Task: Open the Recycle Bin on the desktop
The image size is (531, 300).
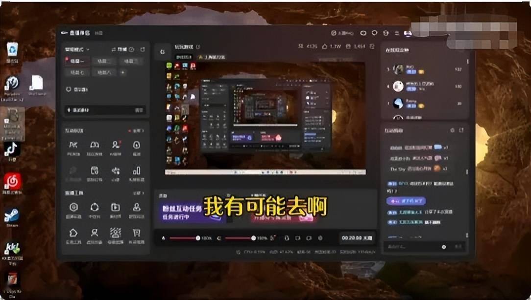Action: pyautogui.click(x=12, y=53)
